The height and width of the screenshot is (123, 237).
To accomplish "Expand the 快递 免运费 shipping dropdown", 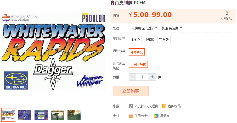I will (172, 28).
